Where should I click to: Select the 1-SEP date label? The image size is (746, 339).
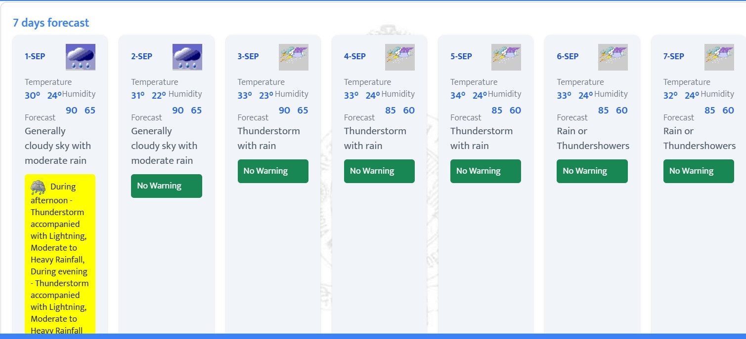[x=35, y=56]
